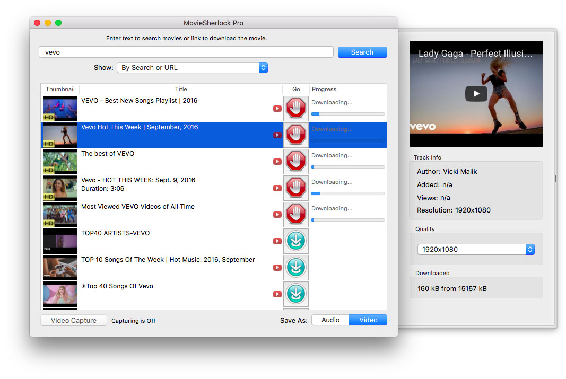Click the Lady Gaga - Perfect Illusion video title
Image resolution: width=566 pixels, height=379 pixels.
[x=475, y=54]
